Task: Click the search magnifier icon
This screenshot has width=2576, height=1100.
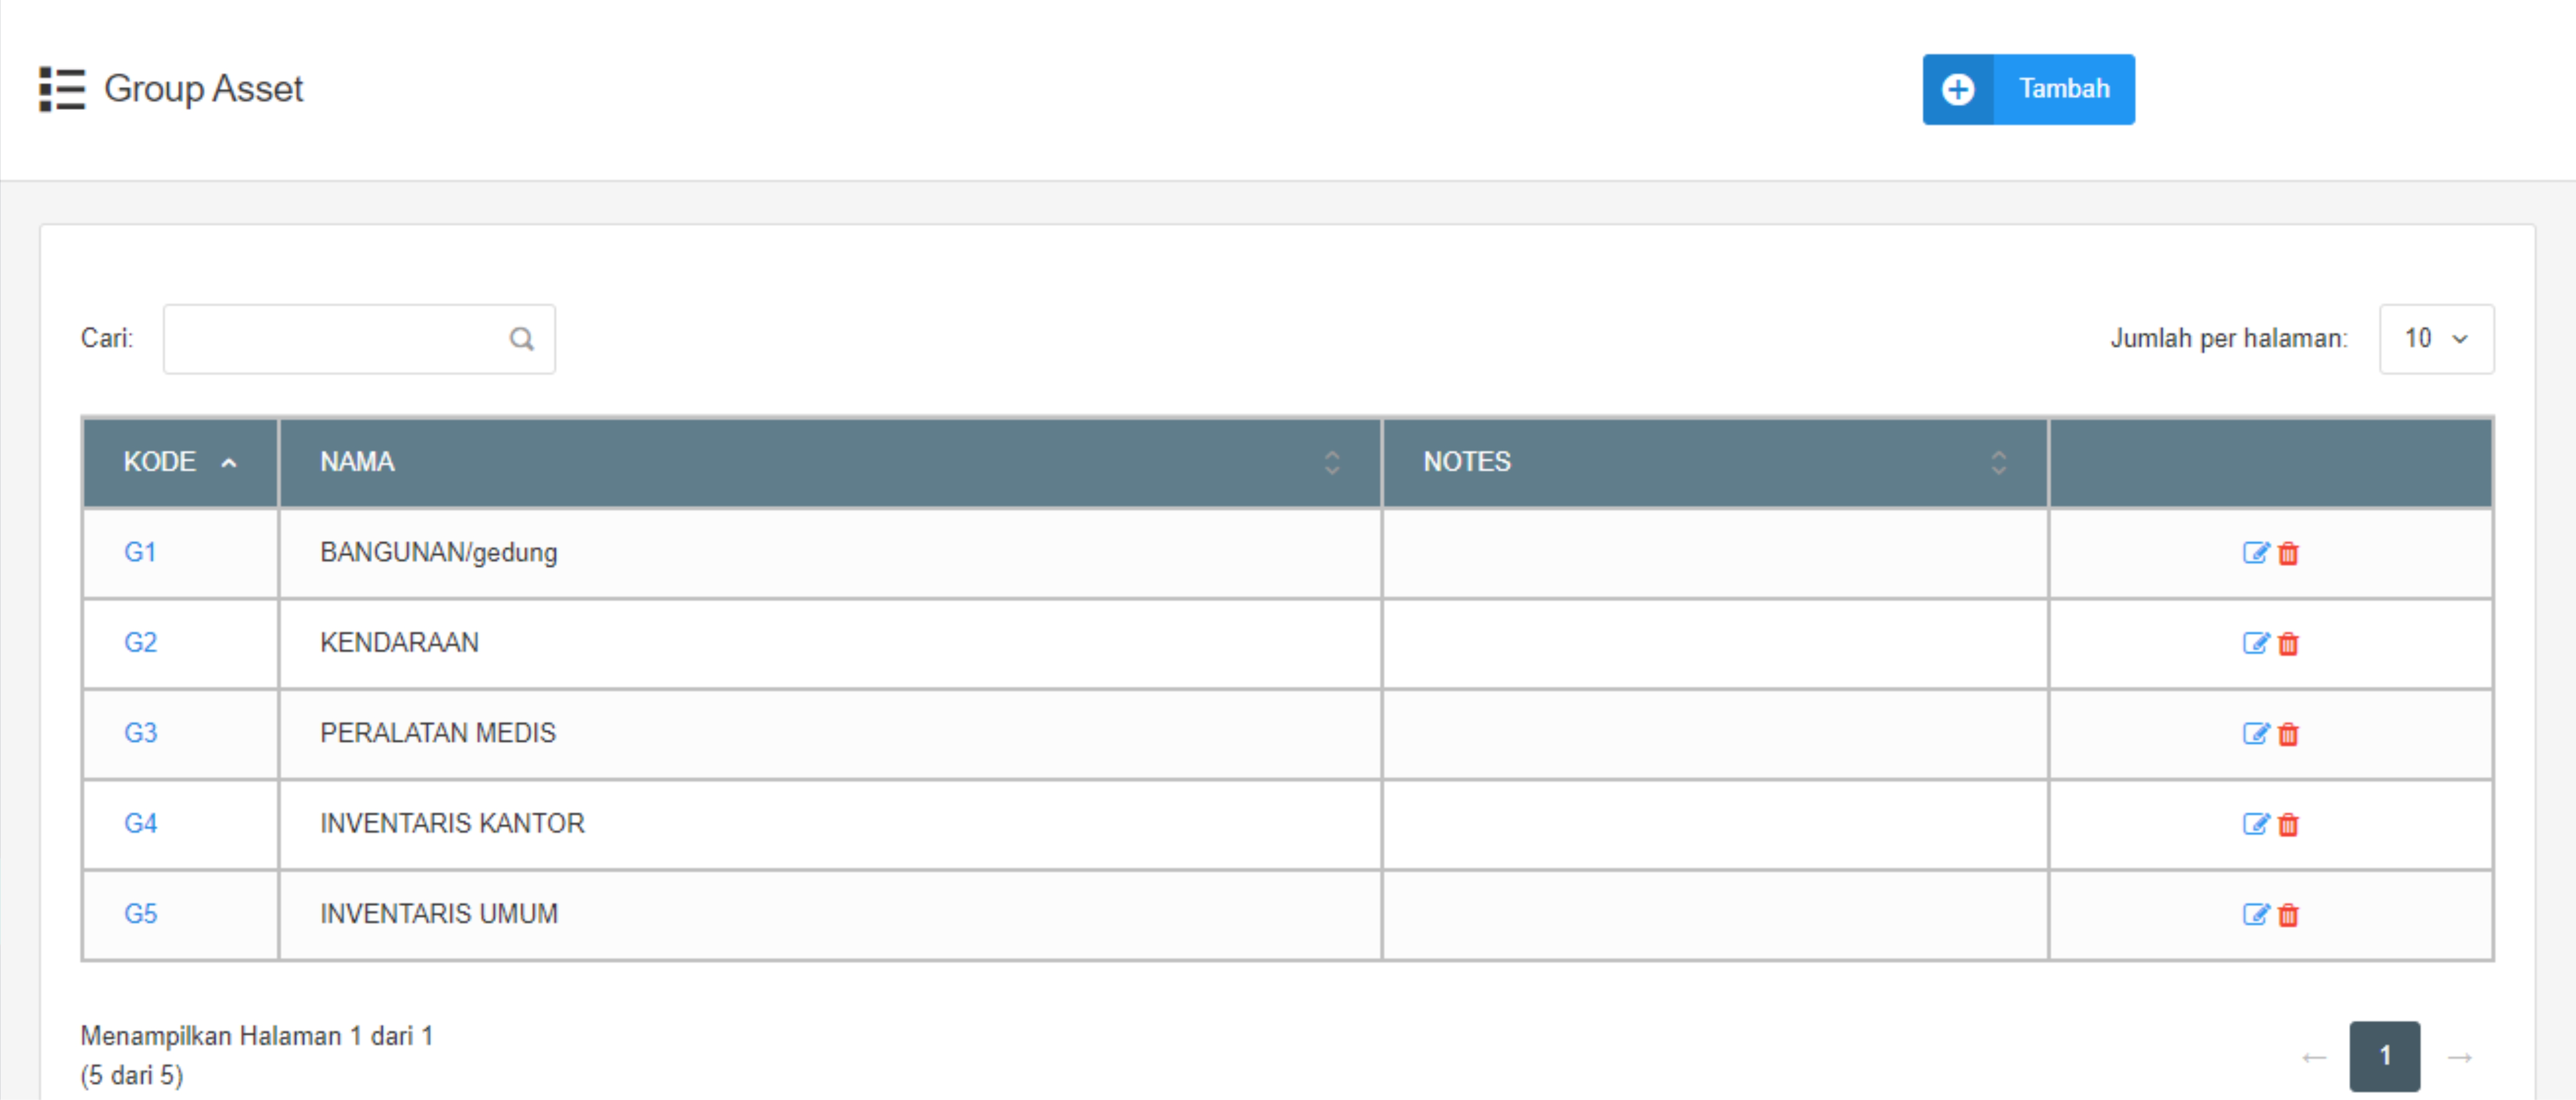Action: point(521,339)
